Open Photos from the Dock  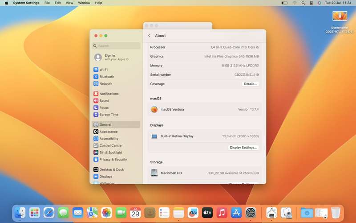tap(106, 213)
